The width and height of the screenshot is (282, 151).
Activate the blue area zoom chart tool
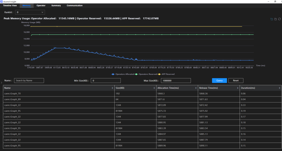click(272, 19)
